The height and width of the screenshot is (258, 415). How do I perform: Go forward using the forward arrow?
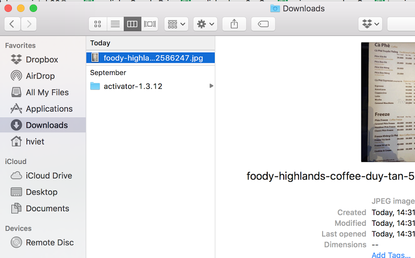click(x=29, y=24)
